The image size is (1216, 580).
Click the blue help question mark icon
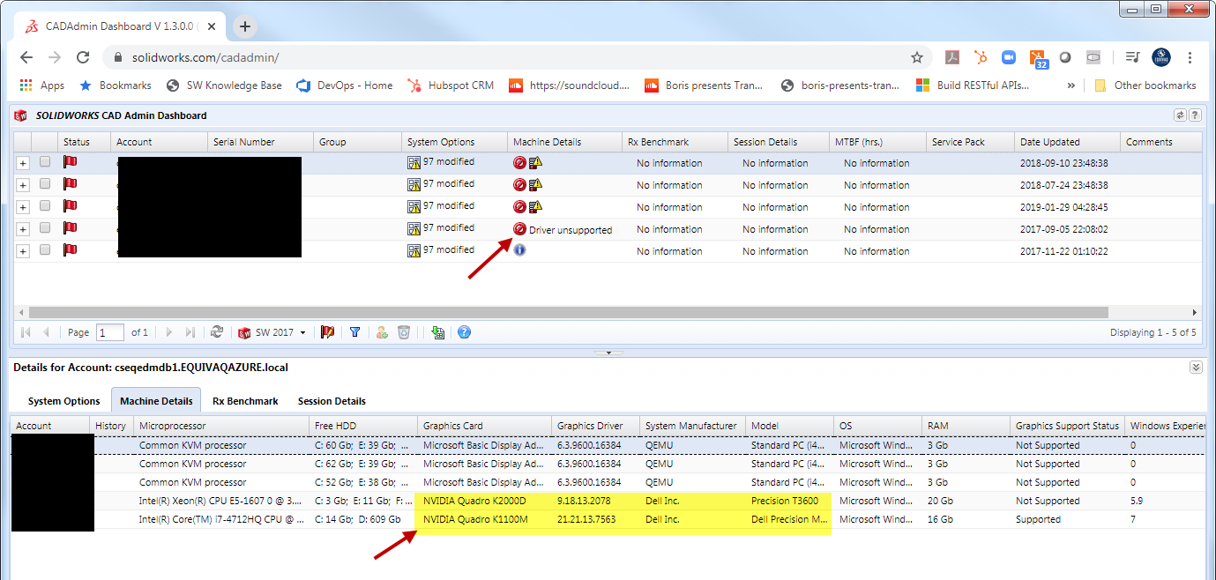(x=465, y=332)
